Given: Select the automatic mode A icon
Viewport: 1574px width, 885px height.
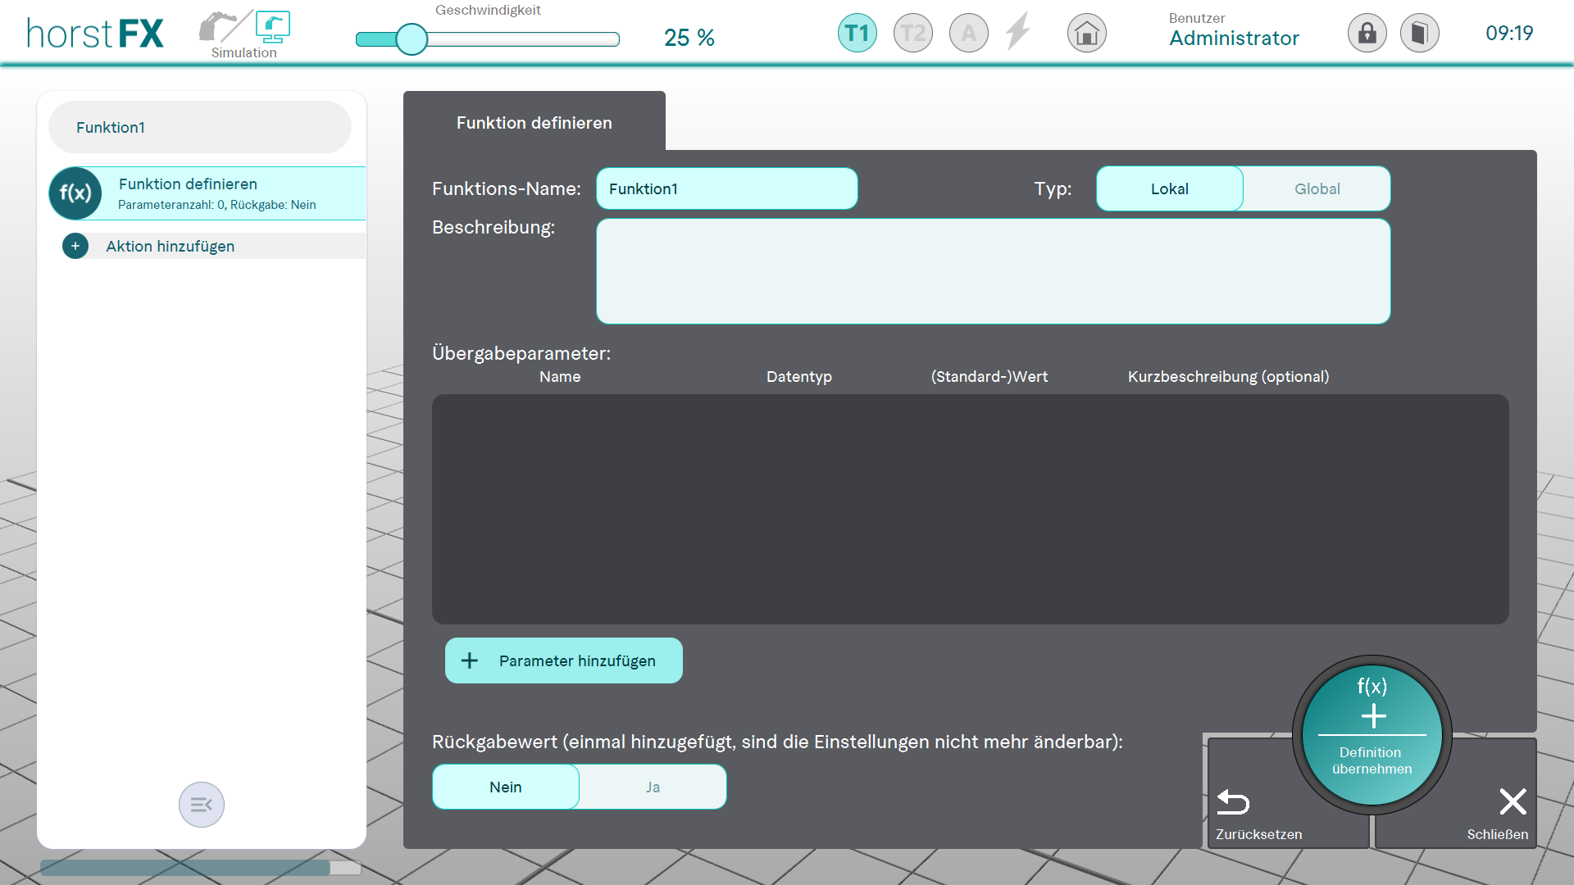Looking at the screenshot, I should click(968, 34).
